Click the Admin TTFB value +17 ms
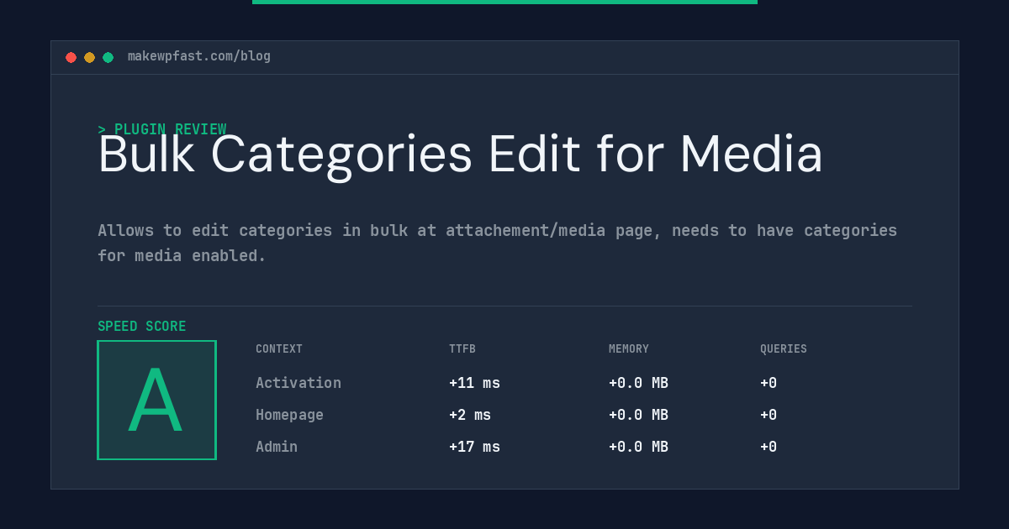1009x529 pixels. point(474,447)
